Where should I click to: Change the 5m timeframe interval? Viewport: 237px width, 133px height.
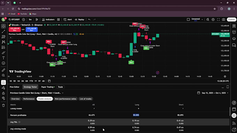pyautogui.click(x=30, y=19)
